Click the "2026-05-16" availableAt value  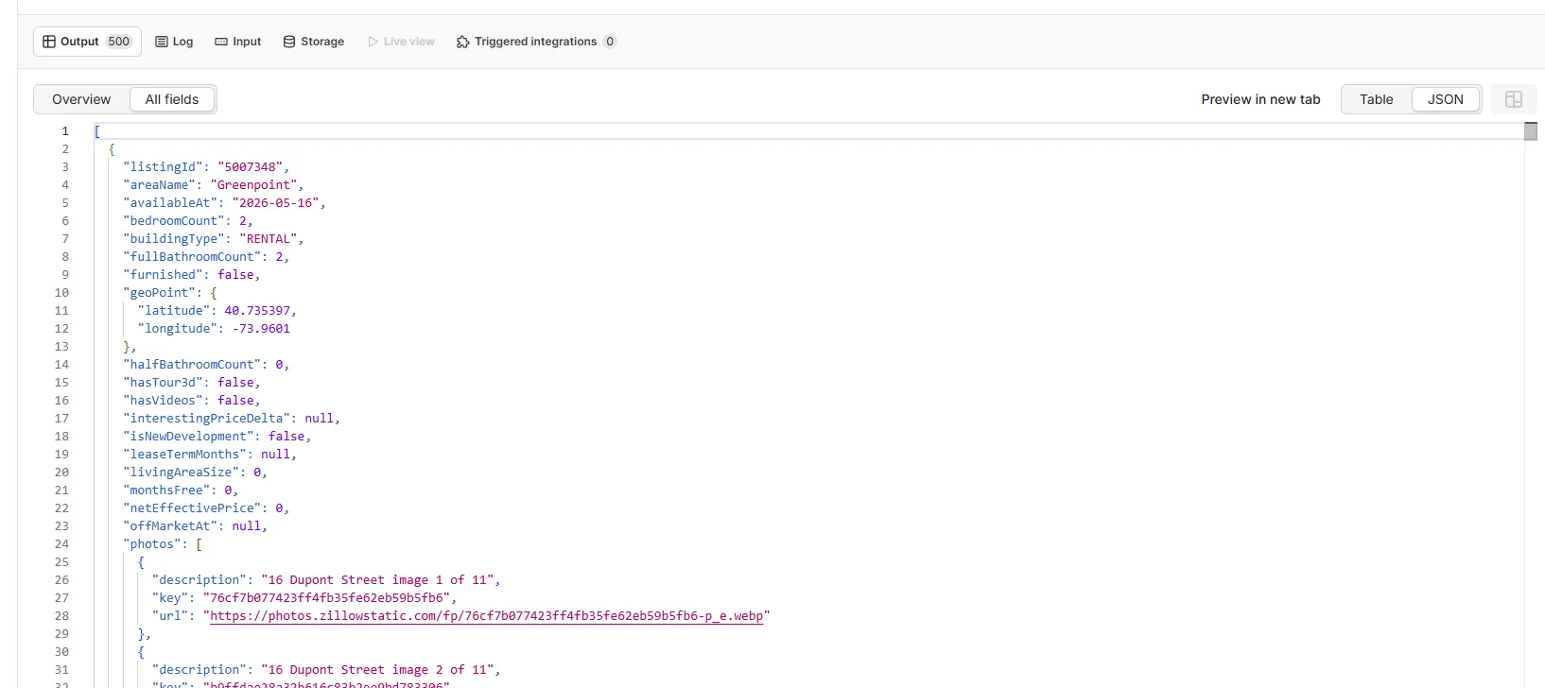(275, 203)
